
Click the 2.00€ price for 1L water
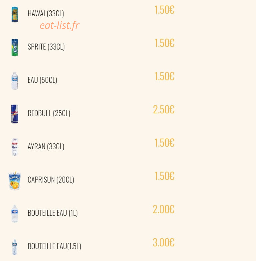tap(163, 209)
